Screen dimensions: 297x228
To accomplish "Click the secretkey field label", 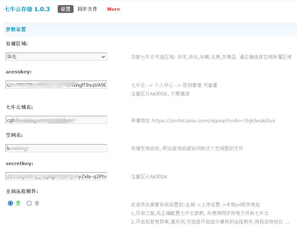I will click(19, 164).
